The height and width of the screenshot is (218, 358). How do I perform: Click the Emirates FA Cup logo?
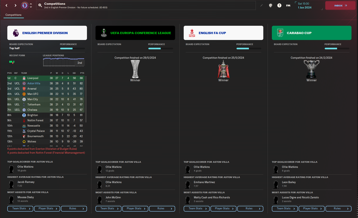tap(192, 33)
